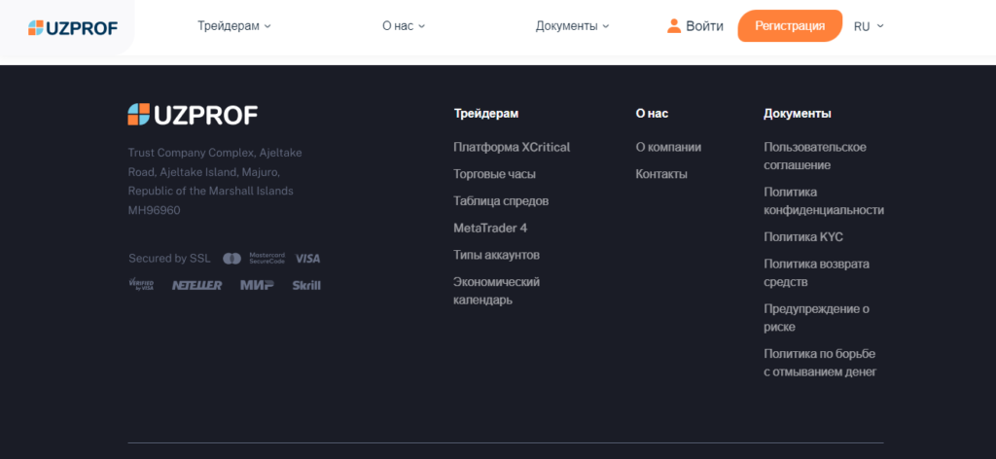The height and width of the screenshot is (459, 996).
Task: Click the Регистрация button
Action: tap(790, 26)
